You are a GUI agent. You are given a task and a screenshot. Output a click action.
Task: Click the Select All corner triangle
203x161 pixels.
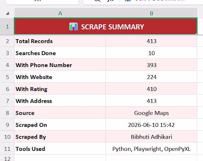point(8,13)
